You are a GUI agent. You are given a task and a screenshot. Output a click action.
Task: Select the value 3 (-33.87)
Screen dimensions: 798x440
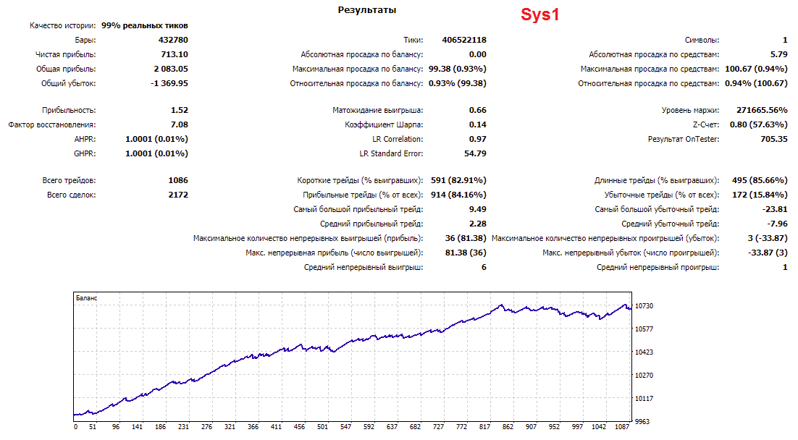(768, 238)
